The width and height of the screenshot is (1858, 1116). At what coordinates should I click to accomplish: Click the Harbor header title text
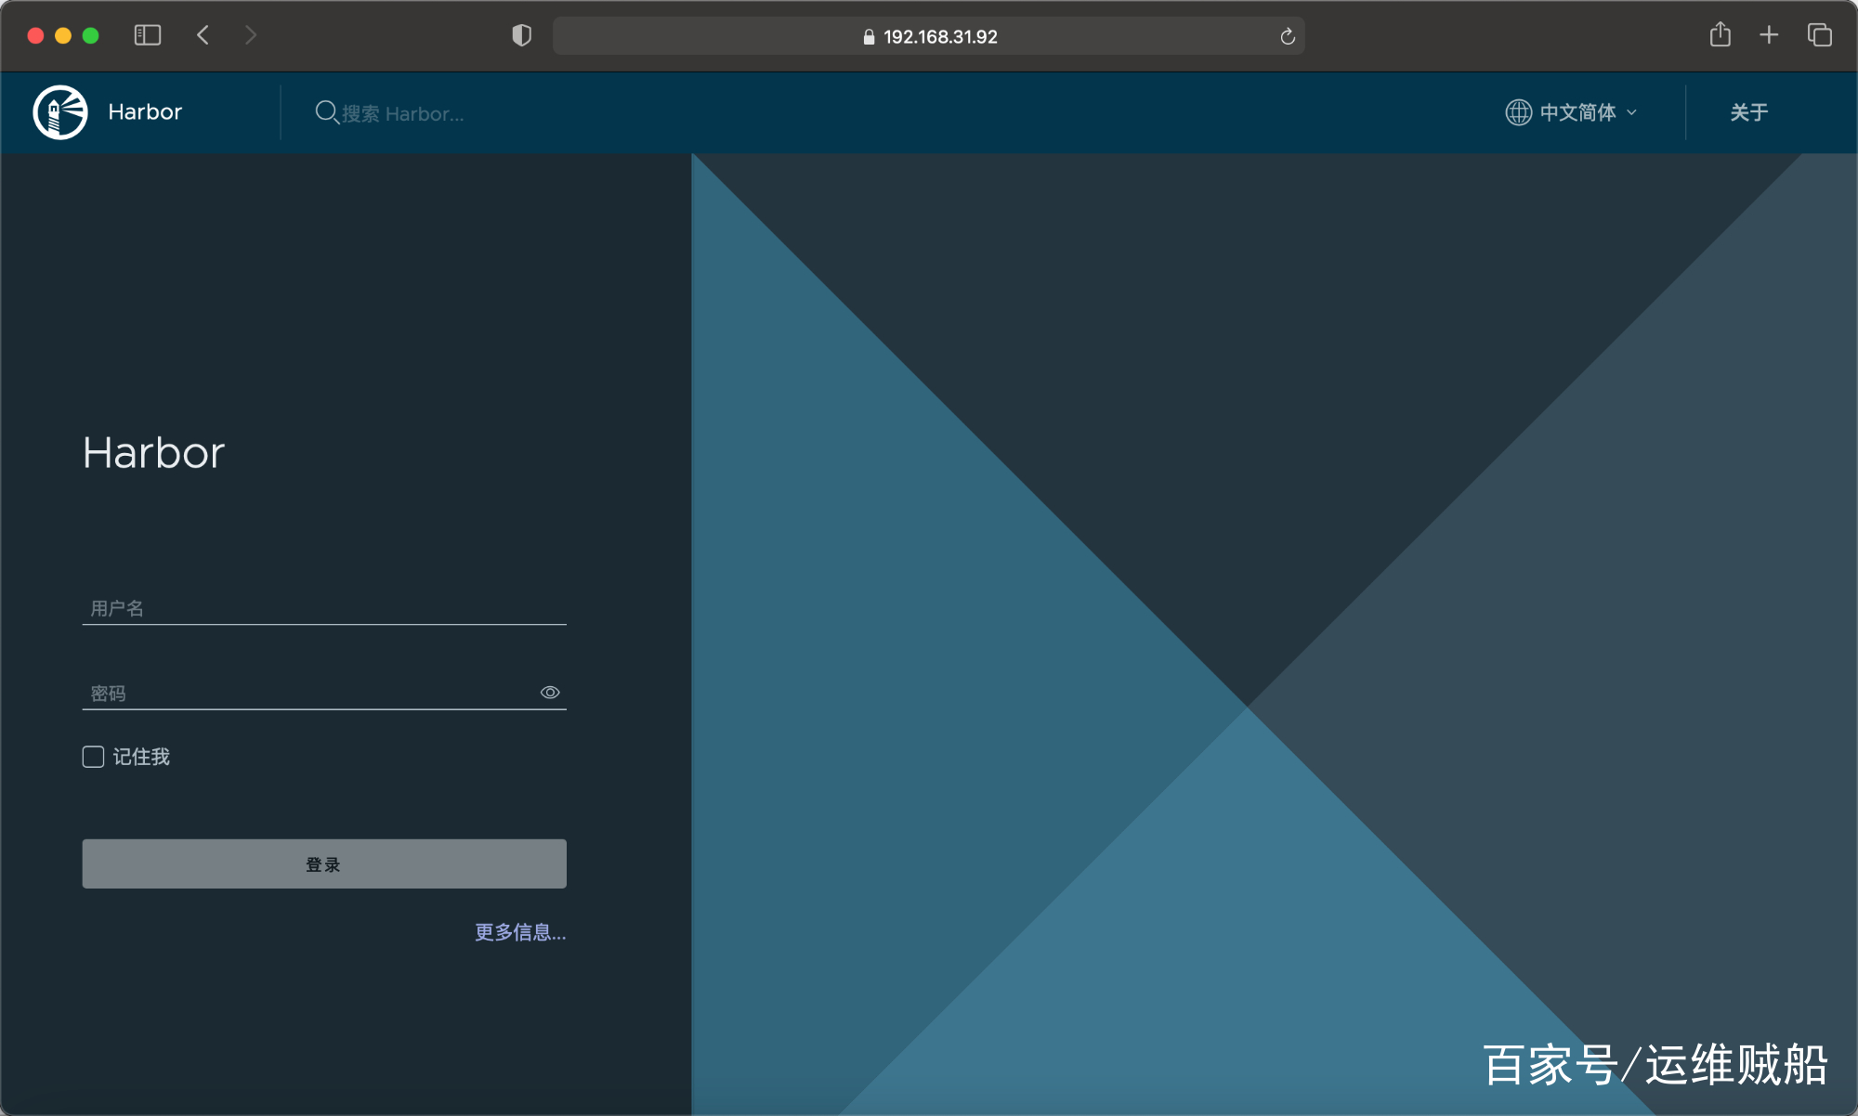point(145,111)
